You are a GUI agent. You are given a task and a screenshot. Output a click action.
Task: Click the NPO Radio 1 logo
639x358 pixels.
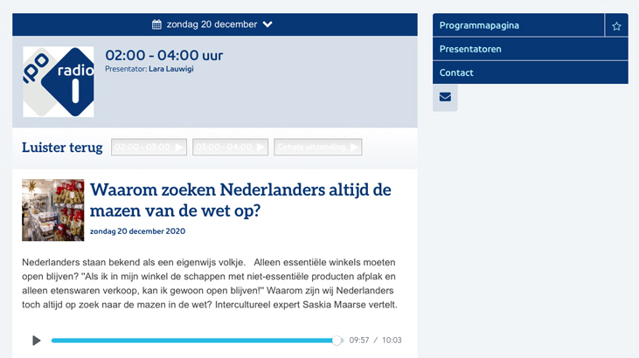[59, 82]
